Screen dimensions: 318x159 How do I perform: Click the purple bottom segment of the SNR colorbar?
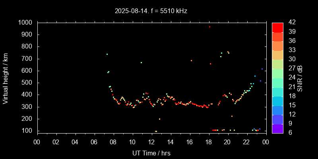tap(277, 128)
